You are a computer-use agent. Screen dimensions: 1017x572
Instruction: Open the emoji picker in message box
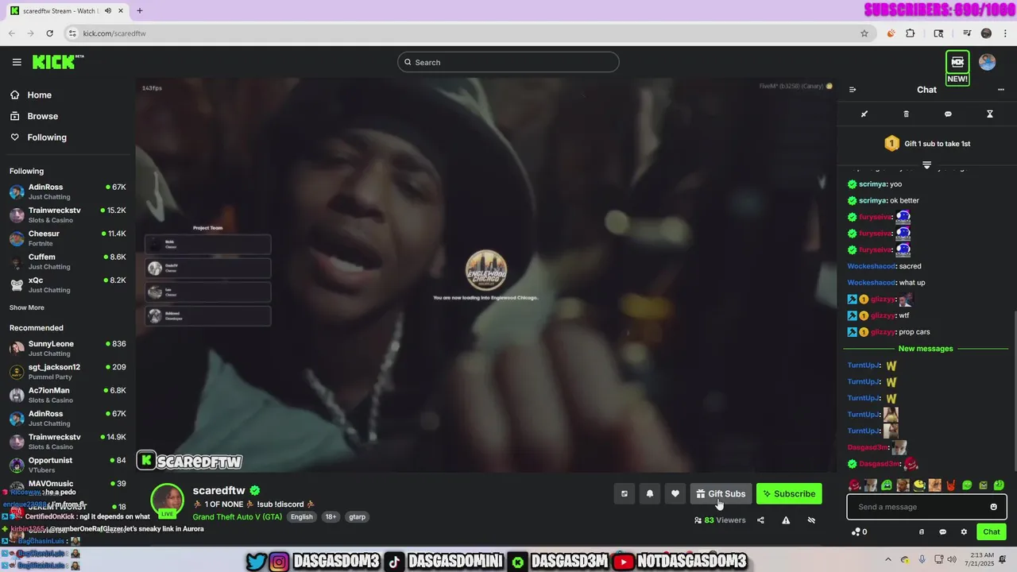pos(993,507)
